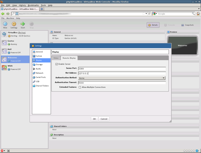Click the Google search box
This screenshot has width=201, height=153.
pos(175,14)
